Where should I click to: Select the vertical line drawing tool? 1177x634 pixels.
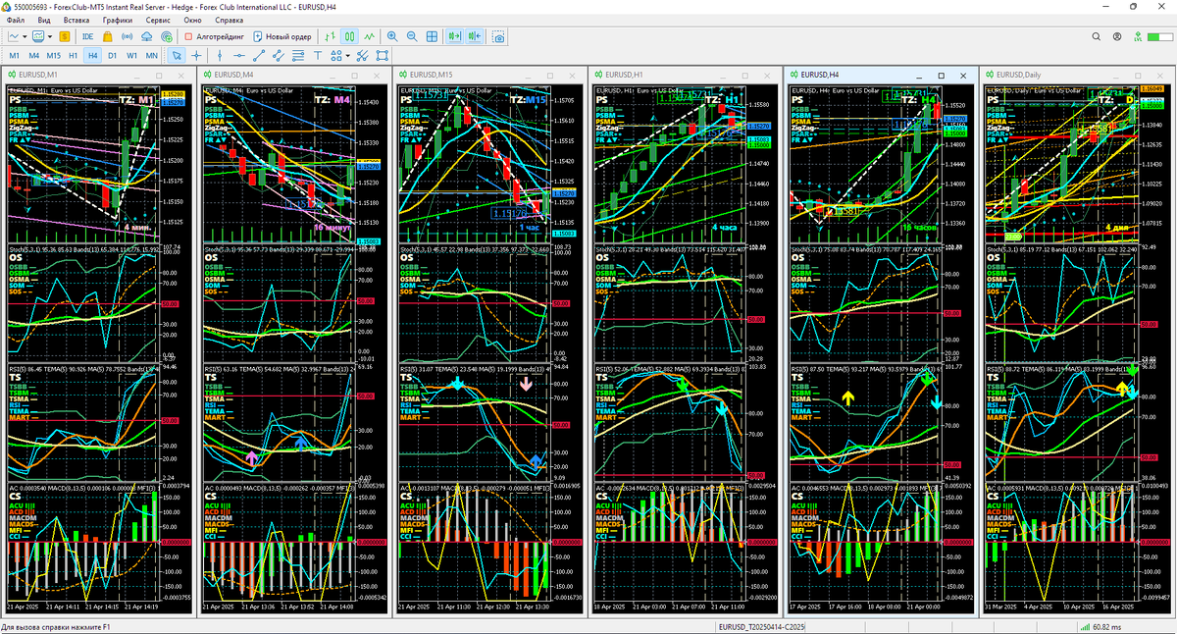coord(220,56)
